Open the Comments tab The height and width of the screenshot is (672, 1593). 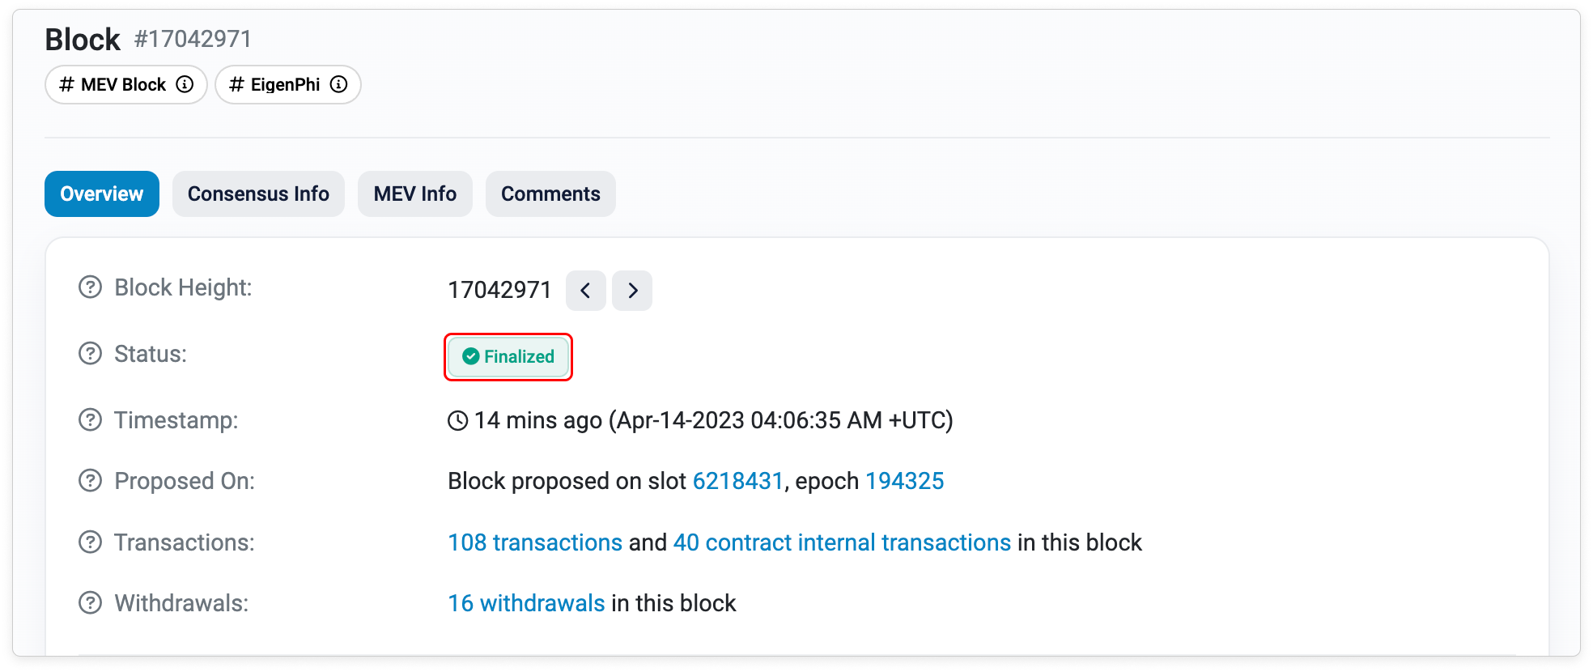point(550,194)
